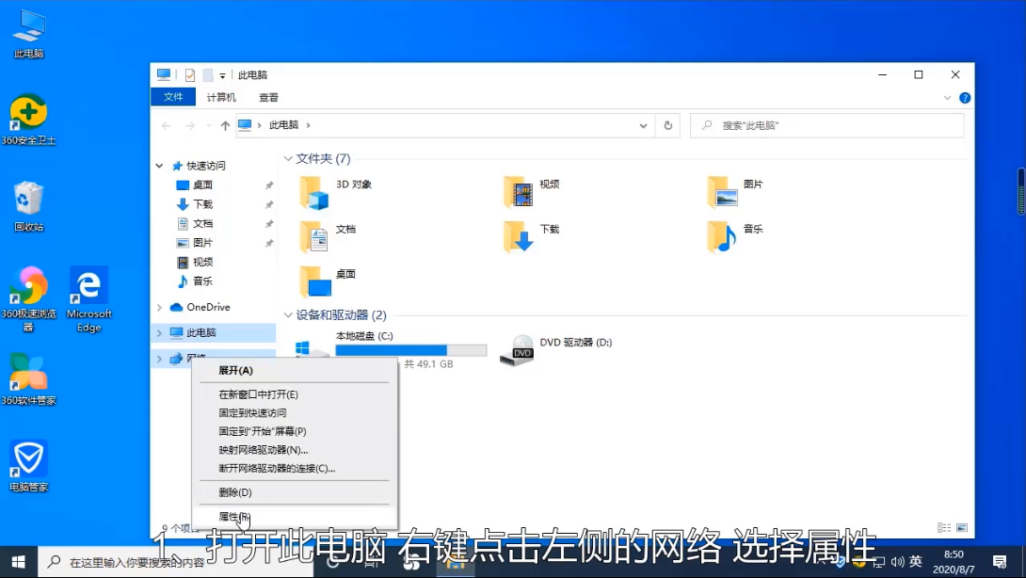Choose 断开网络驱动器的连接(C)... menu item
Image resolution: width=1026 pixels, height=578 pixels.
295,468
